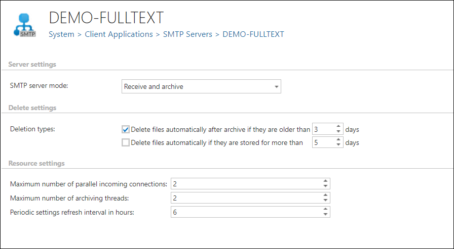Viewport: 454px width, 249px height.
Task: Click the SMTP server icon
Action: [x=24, y=26]
